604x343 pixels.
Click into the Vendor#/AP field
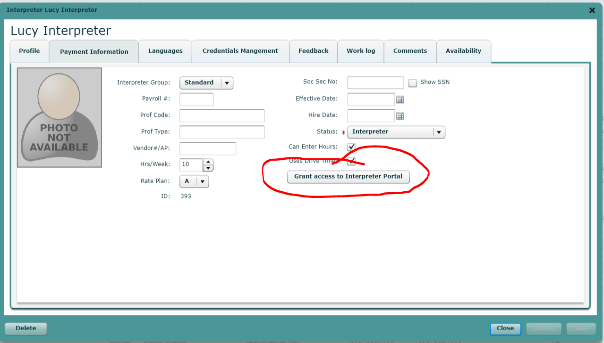pos(208,148)
